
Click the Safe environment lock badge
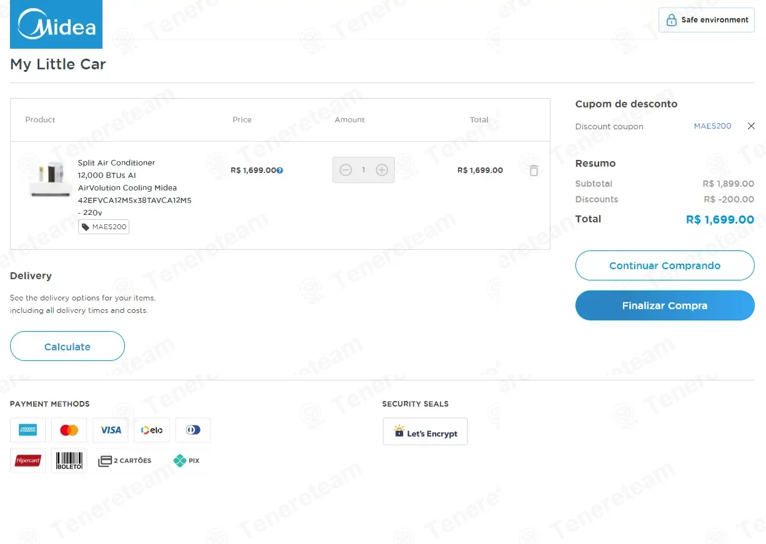click(x=706, y=20)
